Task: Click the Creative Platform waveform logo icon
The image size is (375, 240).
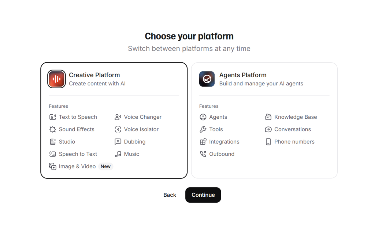Action: [x=56, y=79]
